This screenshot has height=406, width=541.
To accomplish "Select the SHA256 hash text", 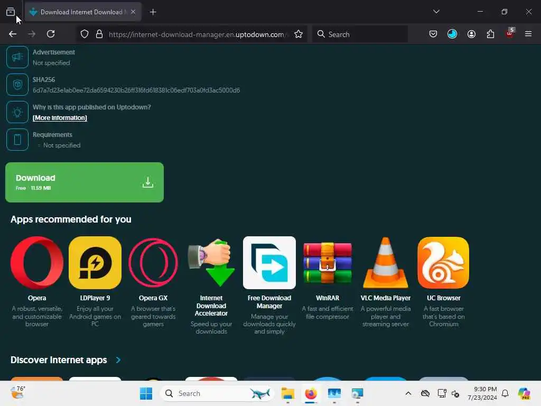I will point(136,90).
